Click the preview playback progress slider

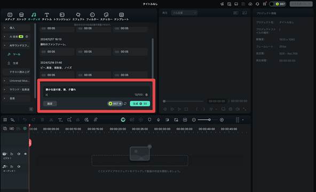pos(184,101)
